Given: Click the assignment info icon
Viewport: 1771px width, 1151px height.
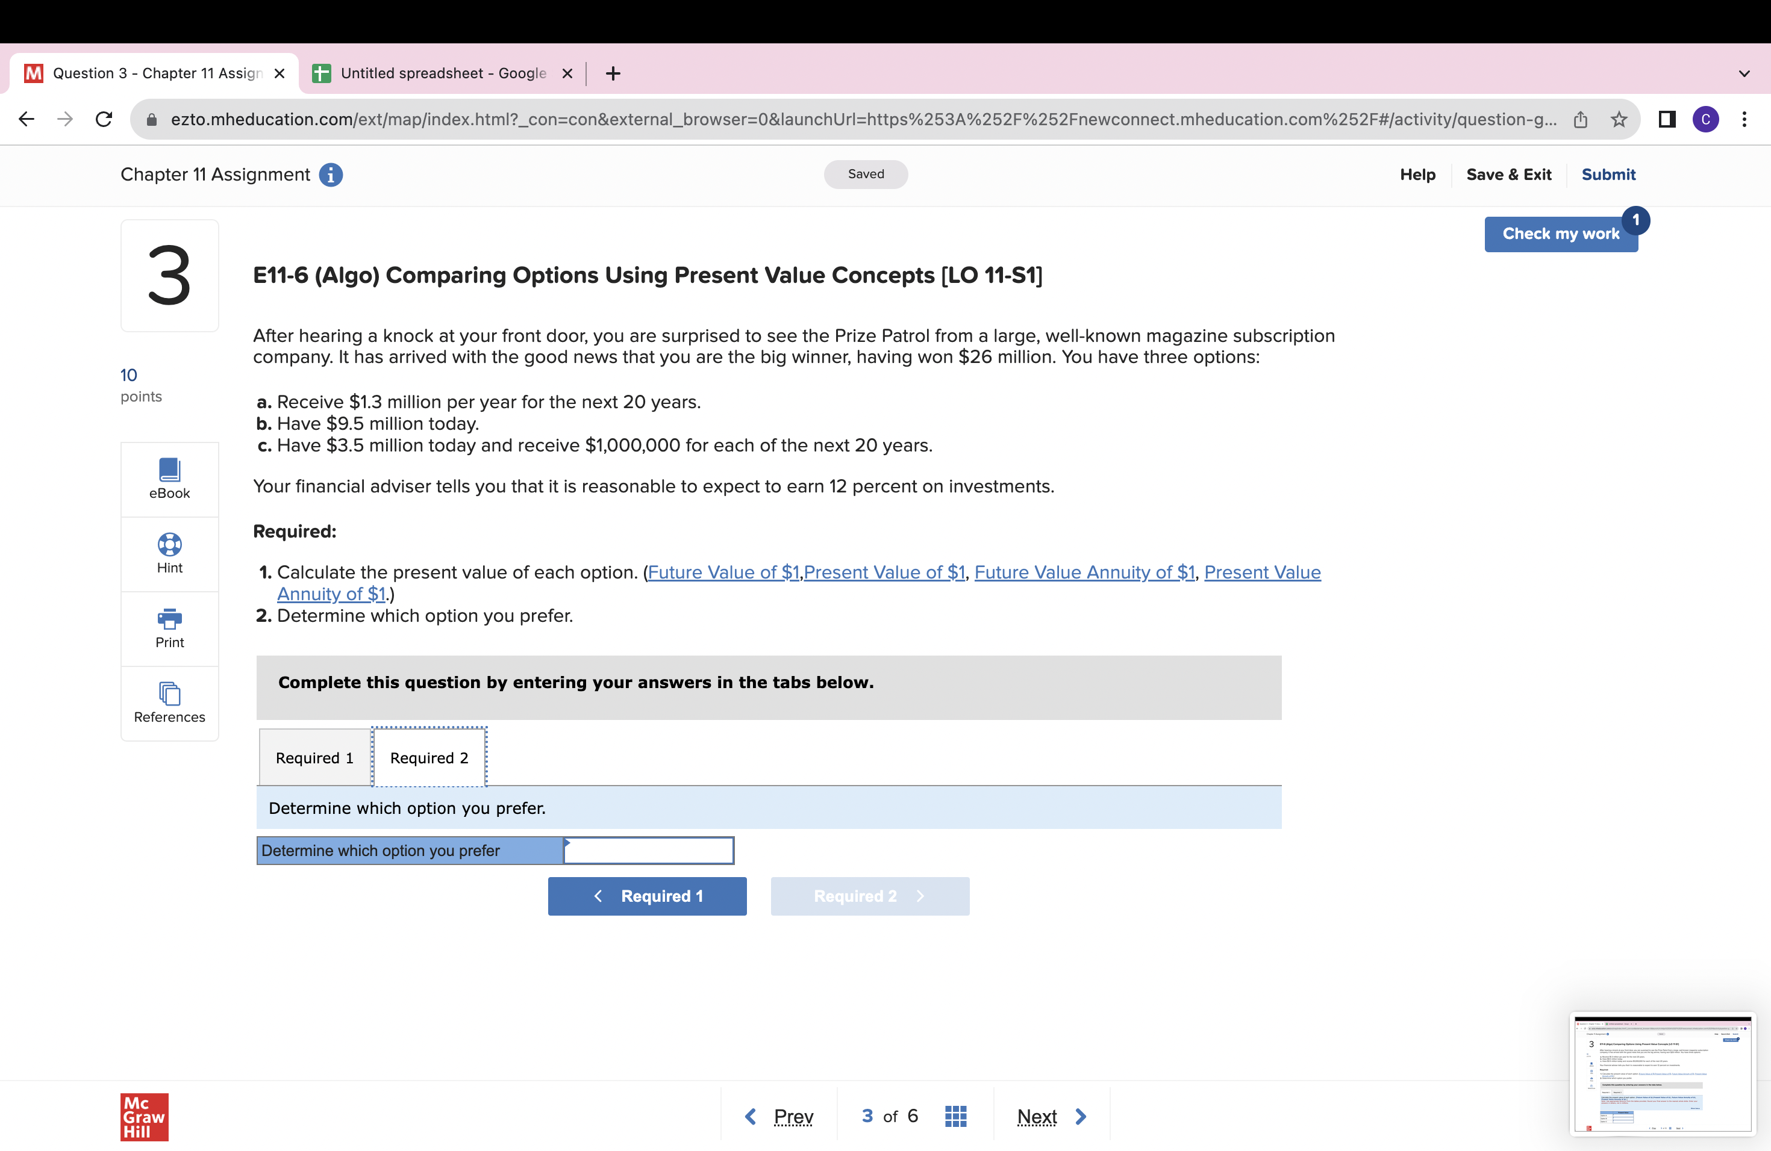Looking at the screenshot, I should pyautogui.click(x=330, y=175).
